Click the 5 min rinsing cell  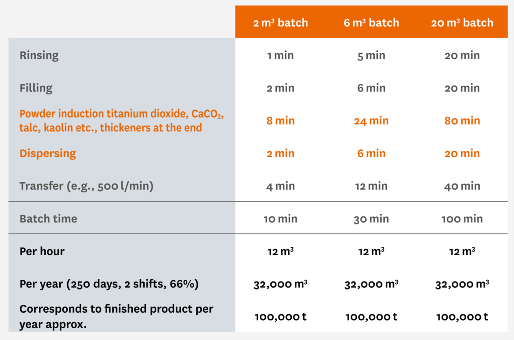click(x=371, y=55)
